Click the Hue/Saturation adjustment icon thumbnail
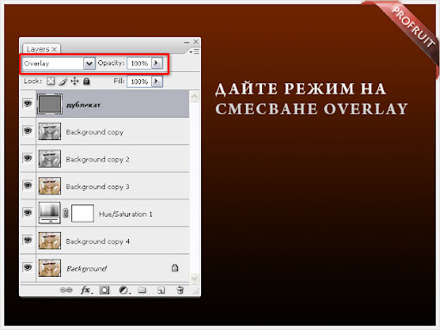 click(x=50, y=213)
